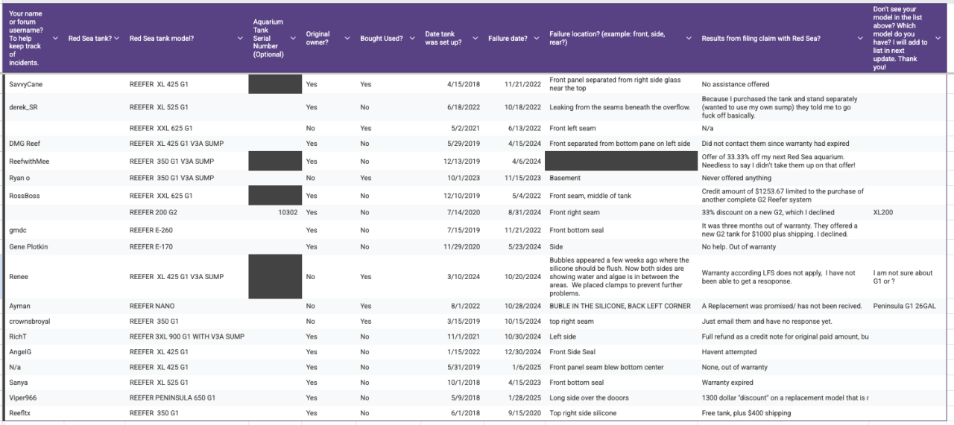This screenshot has width=954, height=425.
Task: Select the "Ayman" name cell
Action: (x=34, y=306)
